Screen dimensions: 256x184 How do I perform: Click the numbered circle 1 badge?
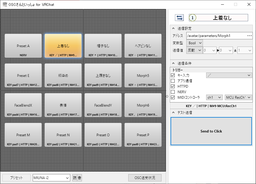pyautogui.click(x=192, y=17)
